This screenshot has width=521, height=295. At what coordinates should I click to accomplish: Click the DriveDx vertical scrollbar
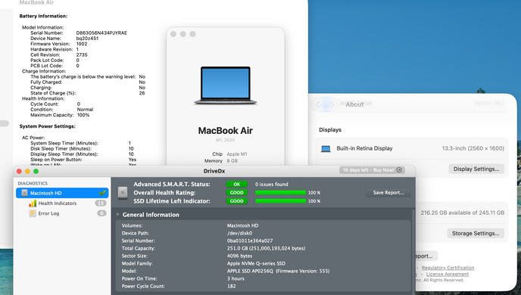[413, 251]
